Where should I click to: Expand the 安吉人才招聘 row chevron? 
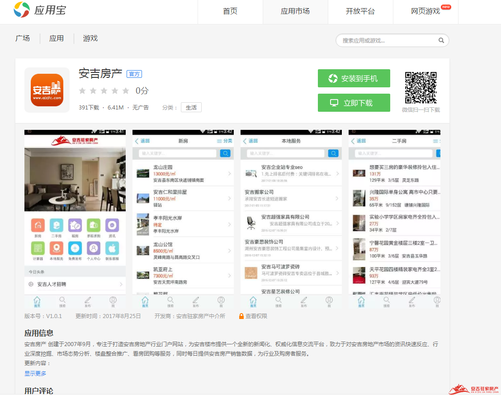[x=121, y=284]
